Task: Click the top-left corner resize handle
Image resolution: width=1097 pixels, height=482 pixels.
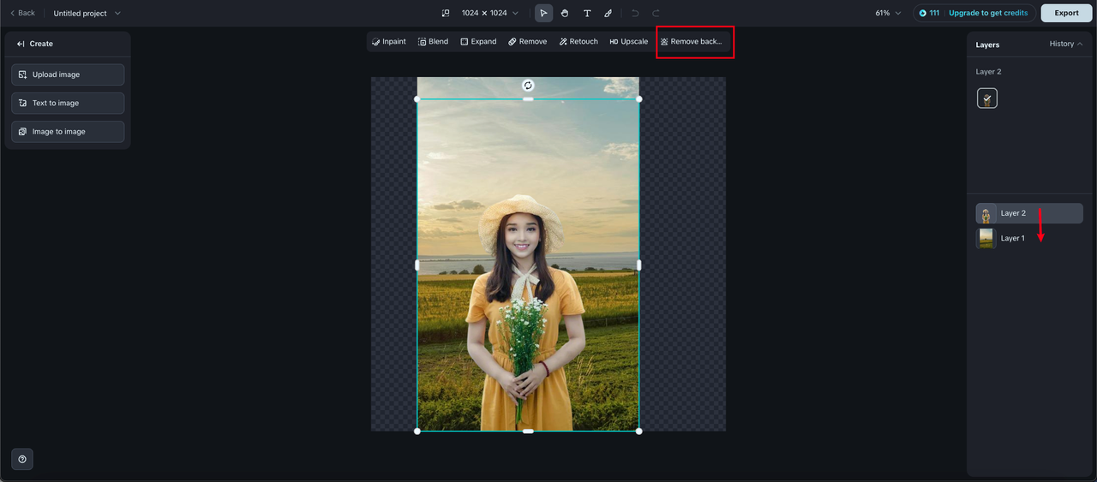Action: tap(417, 99)
